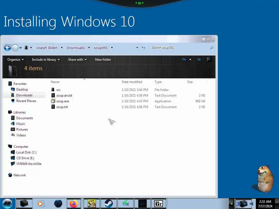Viewport: 279px width, 209px height.
Task: Open the recent locations dropdown beside Forward button
Action: (x=21, y=48)
